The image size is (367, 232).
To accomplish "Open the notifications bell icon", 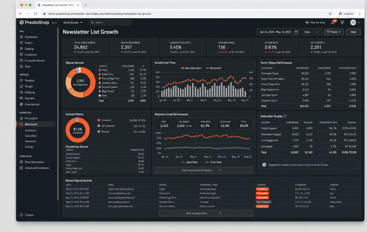I will (x=333, y=22).
